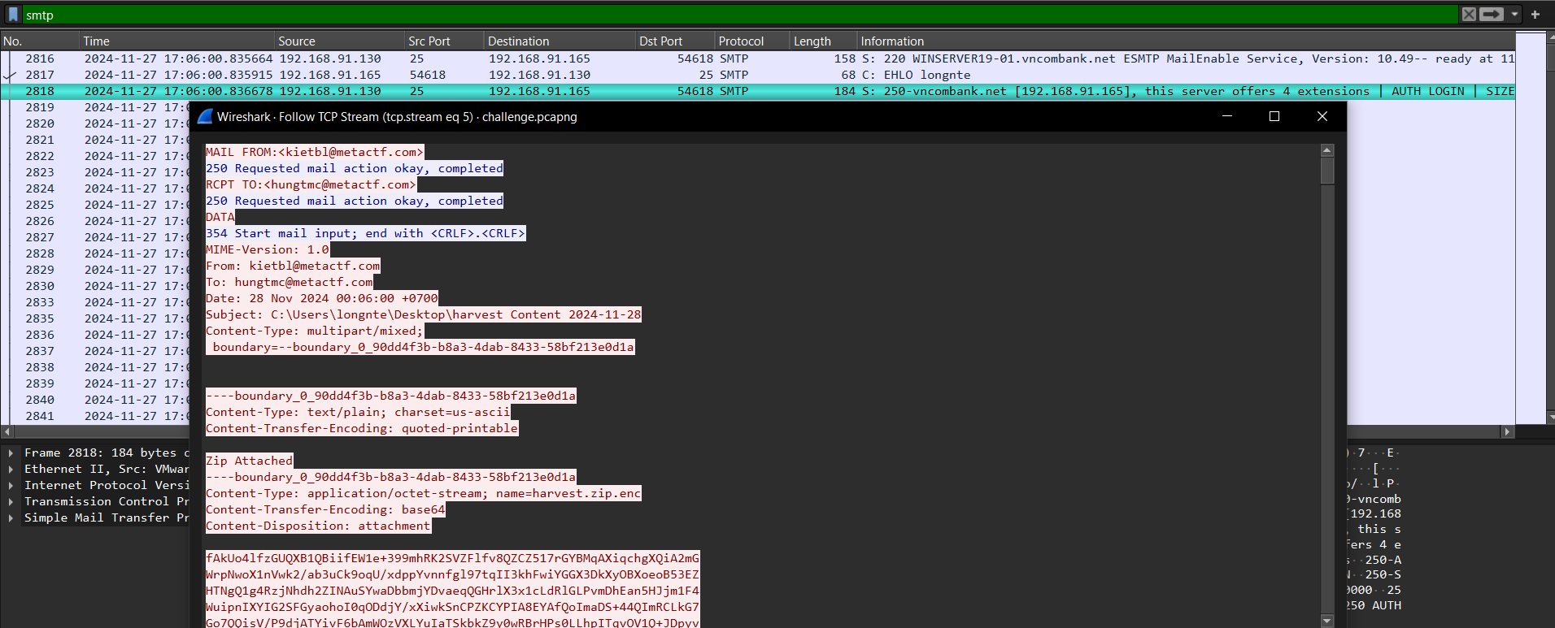Select highlighted packet 2818 row

click(758, 91)
